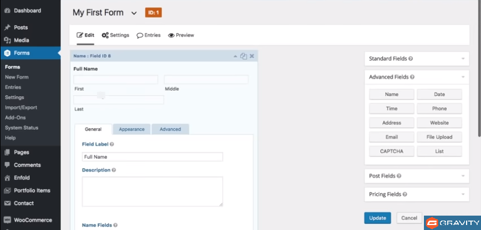481x230 pixels.
Task: Open Standard Fields help tooltip icon
Action: [x=411, y=59]
